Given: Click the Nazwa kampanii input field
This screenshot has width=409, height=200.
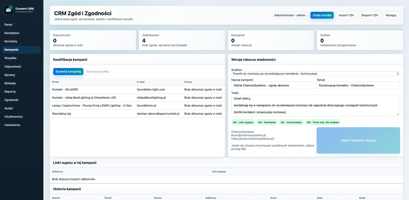Looking at the screenshot, I should 273,85.
